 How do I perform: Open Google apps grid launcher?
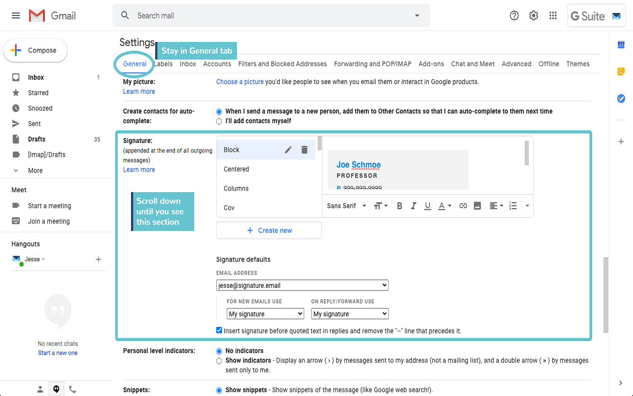tap(553, 16)
